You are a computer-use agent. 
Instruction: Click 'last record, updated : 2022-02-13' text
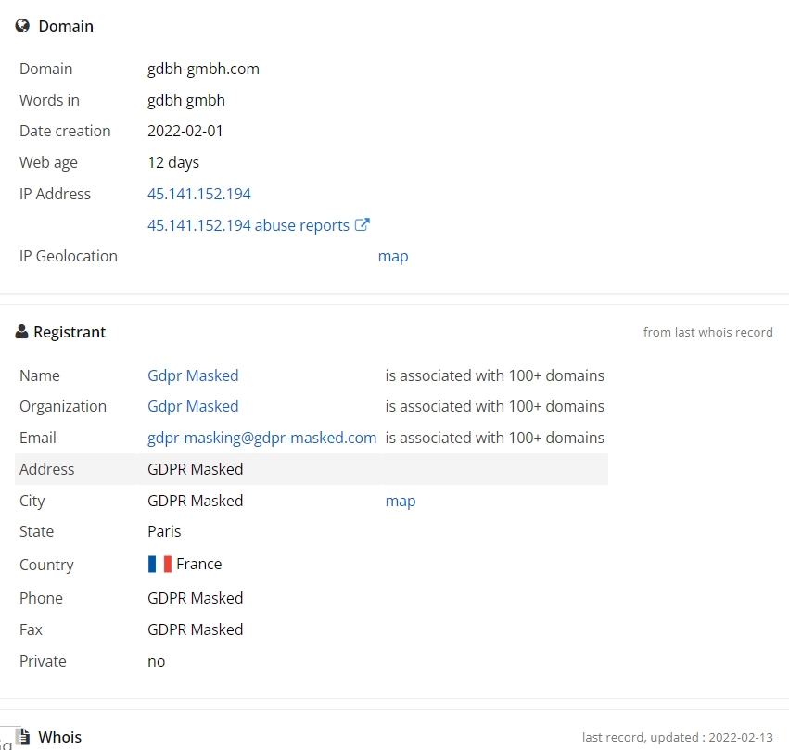point(678,737)
